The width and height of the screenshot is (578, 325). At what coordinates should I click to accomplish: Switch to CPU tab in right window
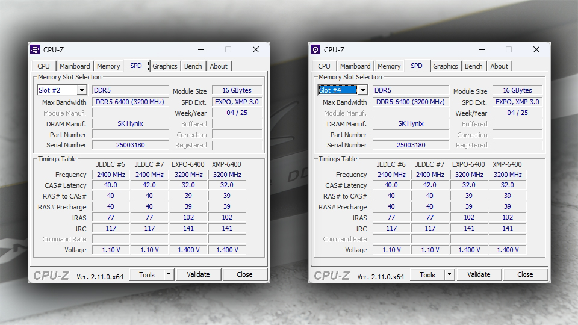[x=324, y=66]
